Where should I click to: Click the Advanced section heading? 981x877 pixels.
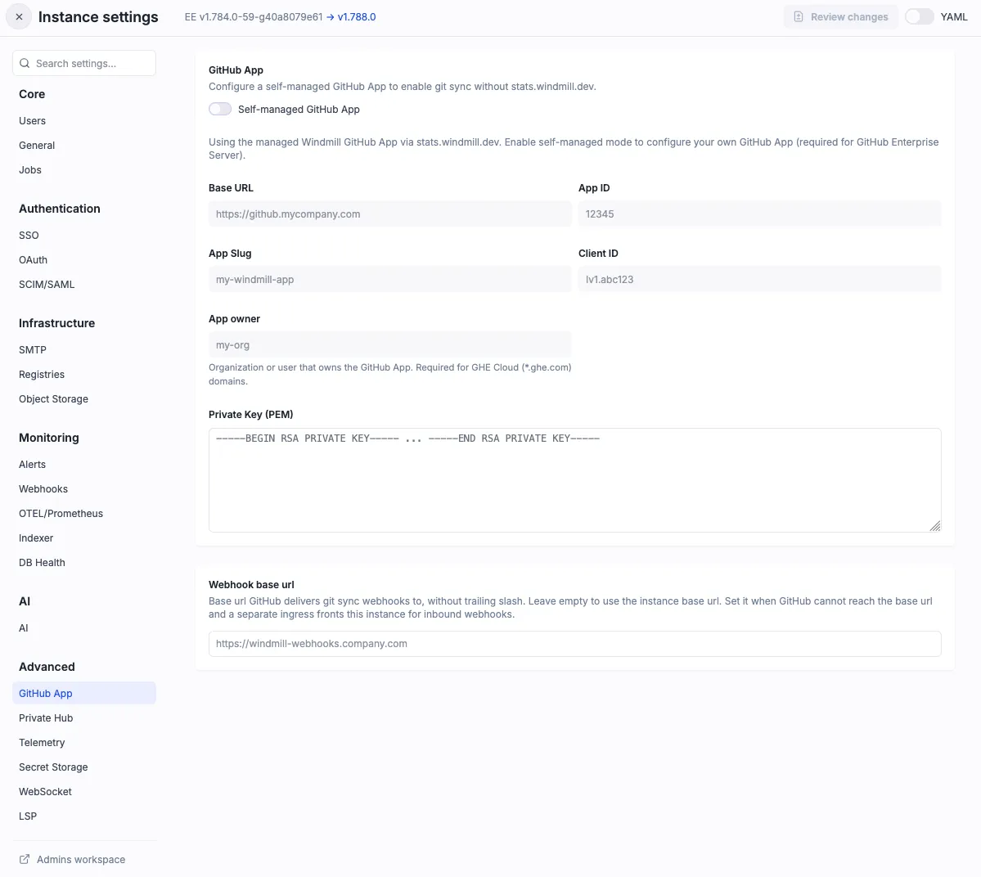[47, 667]
